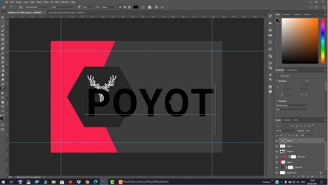This screenshot has height=185, width=328.
Task: Click the text color swatch in options bar
Action: pos(136,7)
